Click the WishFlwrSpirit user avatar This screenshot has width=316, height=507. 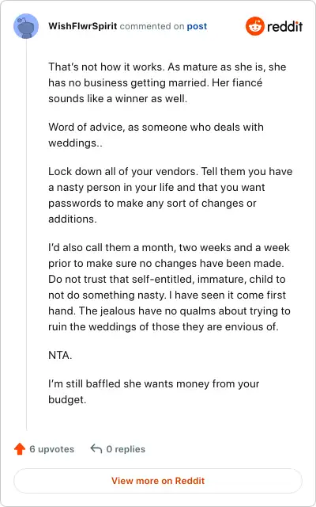point(26,26)
